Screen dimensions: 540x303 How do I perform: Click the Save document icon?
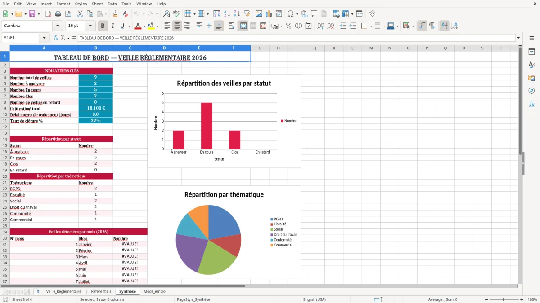(32, 14)
